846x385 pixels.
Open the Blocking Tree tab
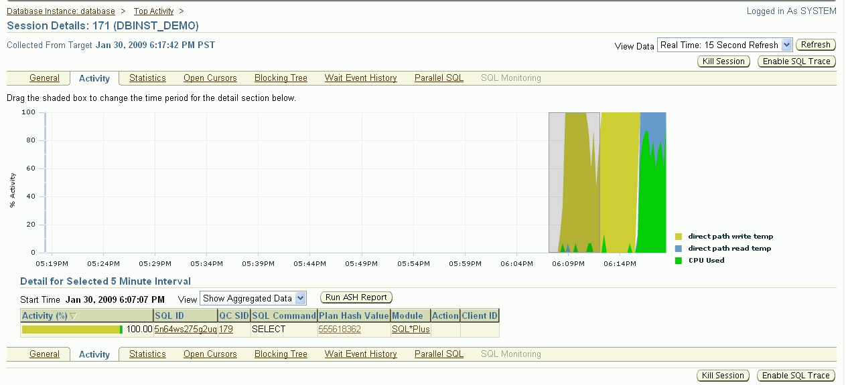(280, 78)
